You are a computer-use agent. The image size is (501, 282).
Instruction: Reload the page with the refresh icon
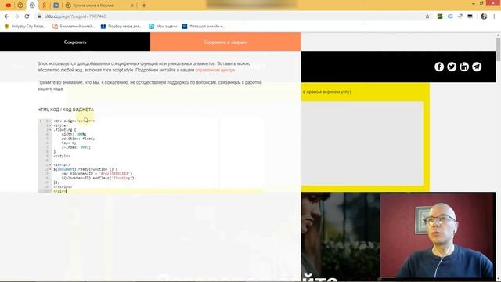(27, 16)
